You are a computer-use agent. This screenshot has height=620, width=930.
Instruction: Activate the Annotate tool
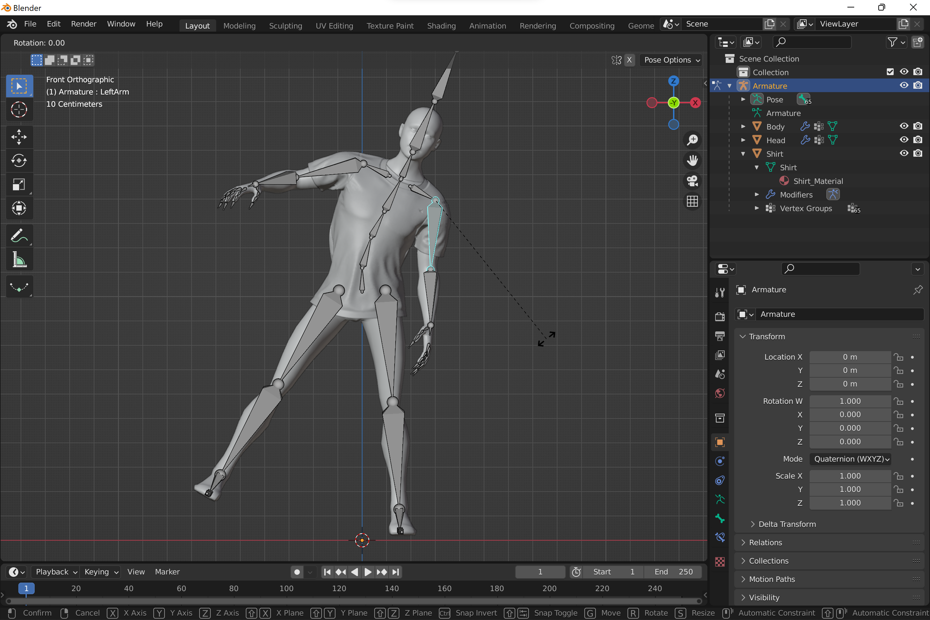19,236
